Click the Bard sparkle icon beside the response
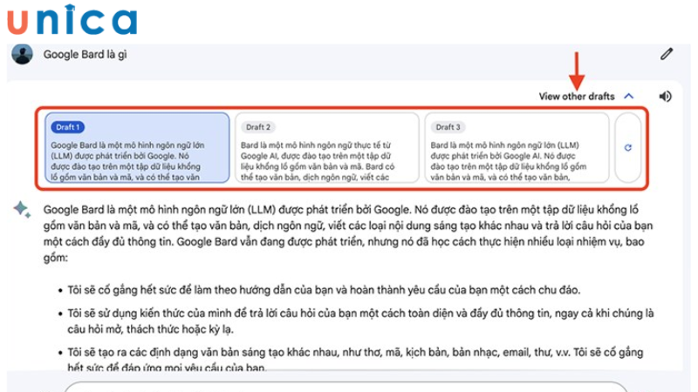 (22, 209)
